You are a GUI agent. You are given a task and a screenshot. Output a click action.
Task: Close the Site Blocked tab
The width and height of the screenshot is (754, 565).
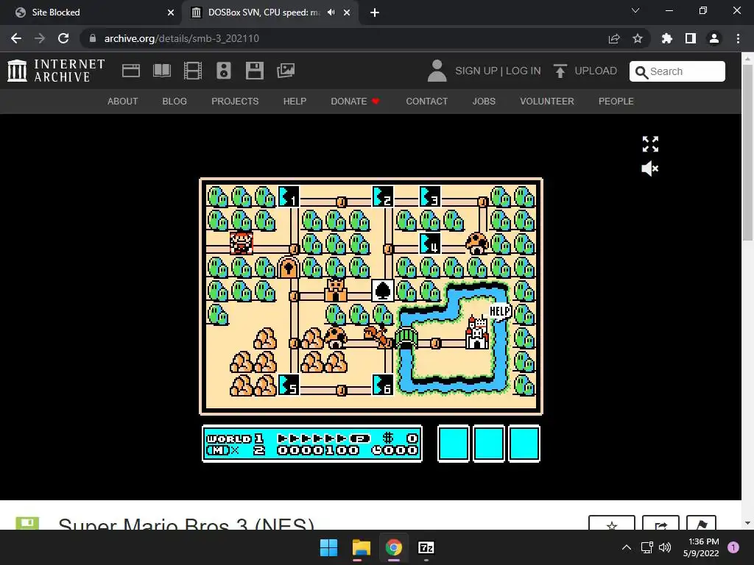[x=170, y=13]
